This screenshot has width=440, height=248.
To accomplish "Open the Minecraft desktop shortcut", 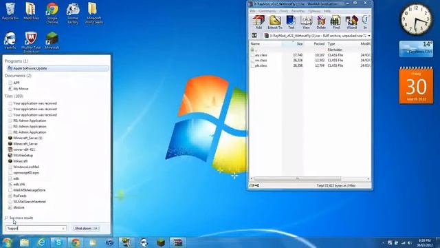I will pos(52,41).
